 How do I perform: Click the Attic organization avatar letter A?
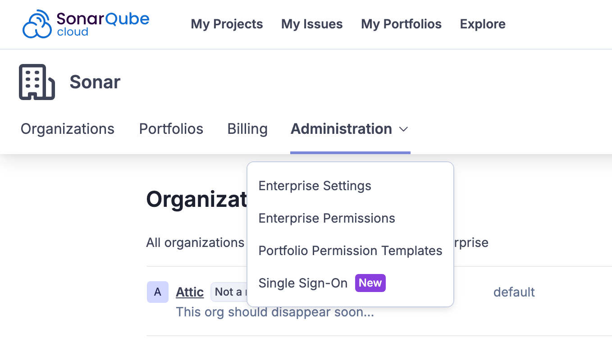point(157,292)
